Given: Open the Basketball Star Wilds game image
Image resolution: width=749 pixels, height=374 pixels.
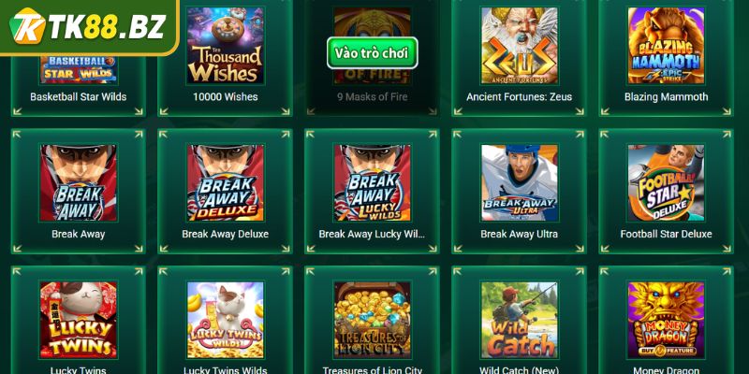Looking at the screenshot, I should pos(79,69).
